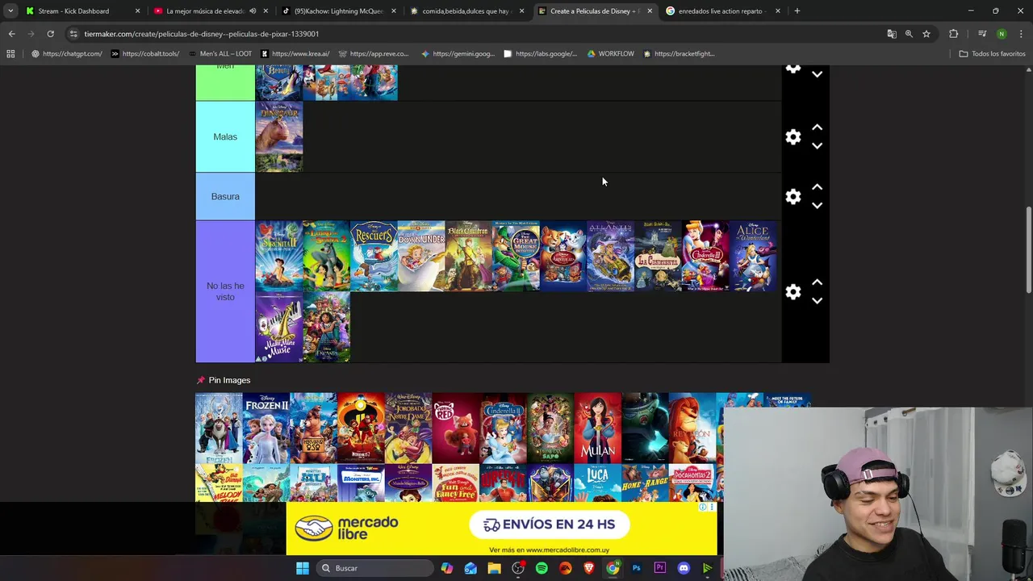Image resolution: width=1033 pixels, height=581 pixels.
Task: Move No las he visto tier down
Action: pos(817,301)
